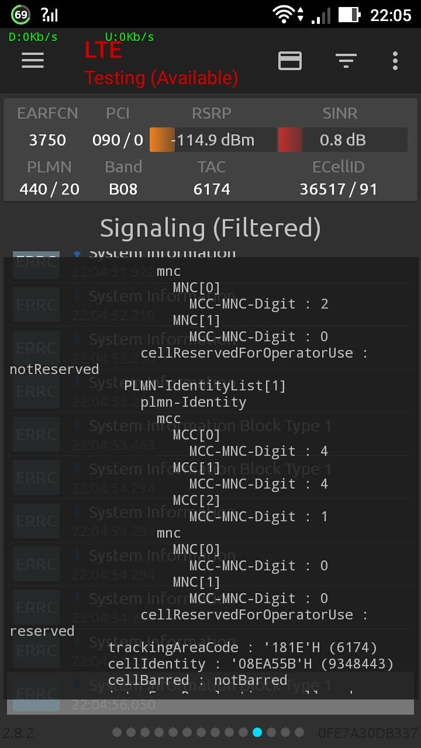Tap the LTE Testing (Available) title

tap(161, 64)
